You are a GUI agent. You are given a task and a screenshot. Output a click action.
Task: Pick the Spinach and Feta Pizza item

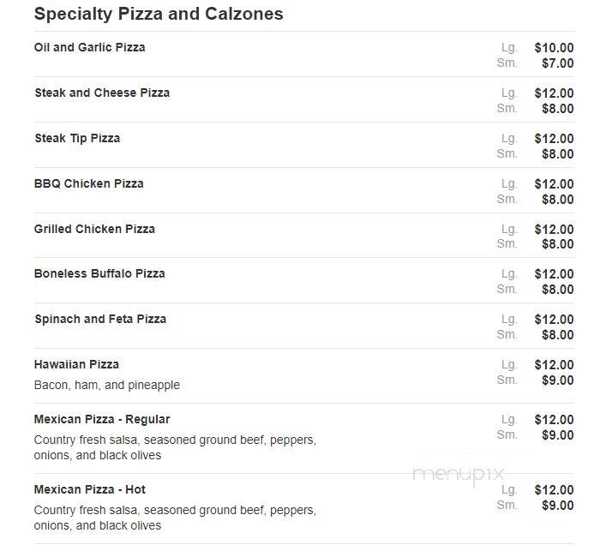pos(100,319)
